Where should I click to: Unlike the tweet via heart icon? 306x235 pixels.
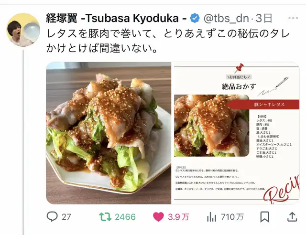click(158, 217)
